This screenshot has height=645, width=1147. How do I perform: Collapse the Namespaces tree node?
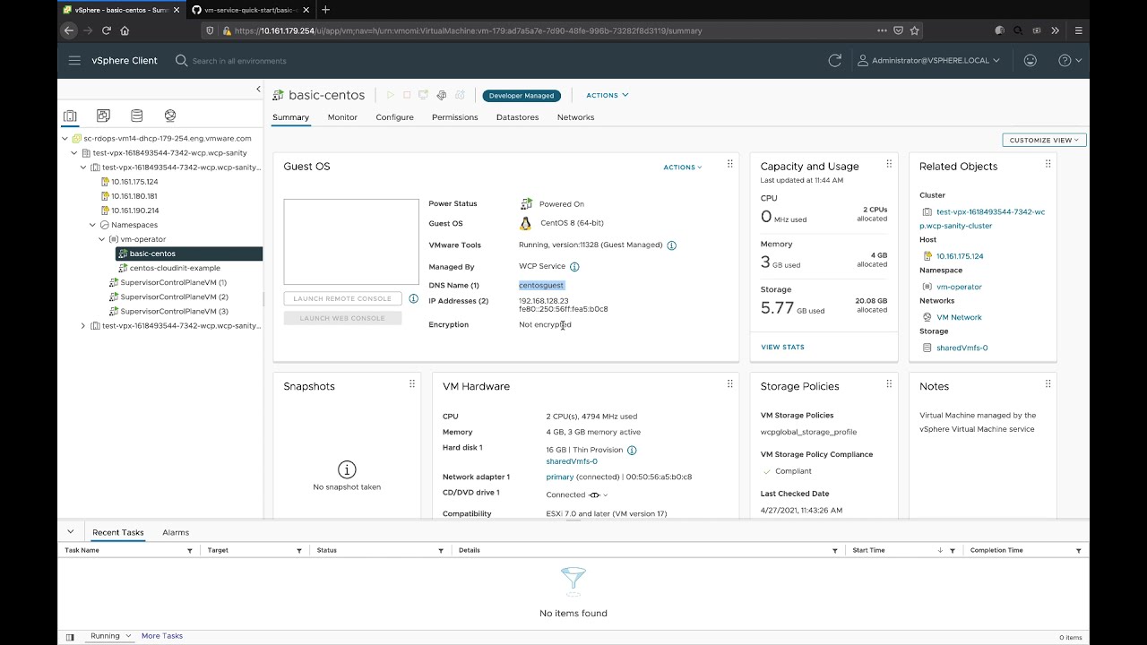(92, 225)
